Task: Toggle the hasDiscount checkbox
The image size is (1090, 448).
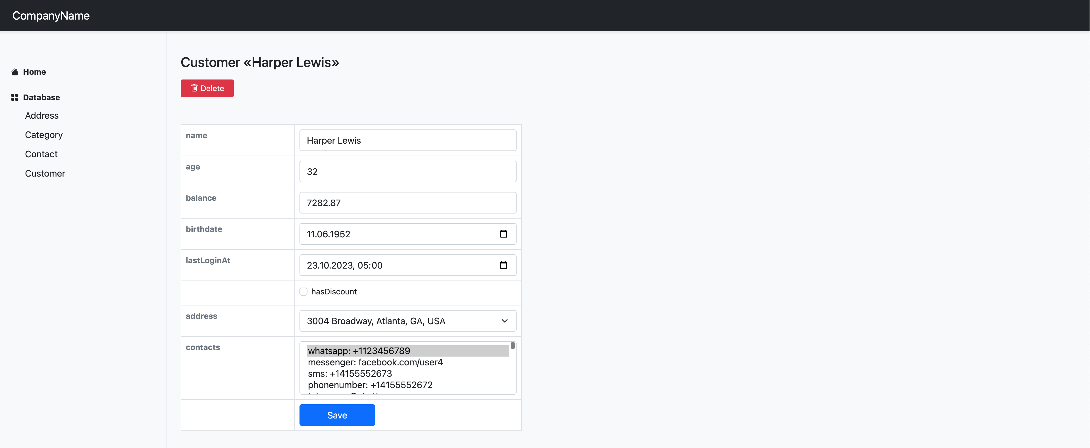Action: click(x=303, y=292)
